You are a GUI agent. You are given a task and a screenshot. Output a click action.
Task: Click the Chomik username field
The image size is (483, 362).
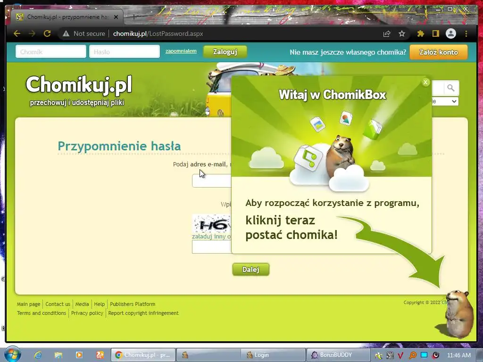tap(51, 52)
